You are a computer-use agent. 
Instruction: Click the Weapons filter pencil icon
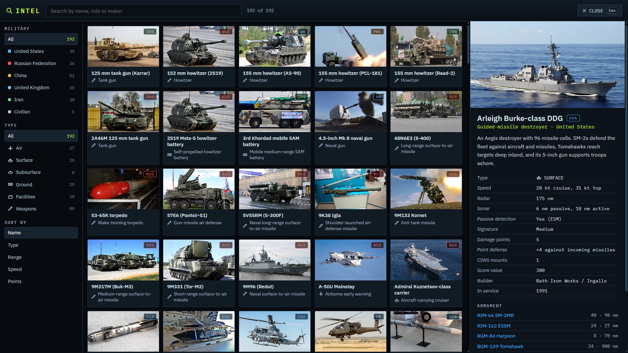(10, 209)
